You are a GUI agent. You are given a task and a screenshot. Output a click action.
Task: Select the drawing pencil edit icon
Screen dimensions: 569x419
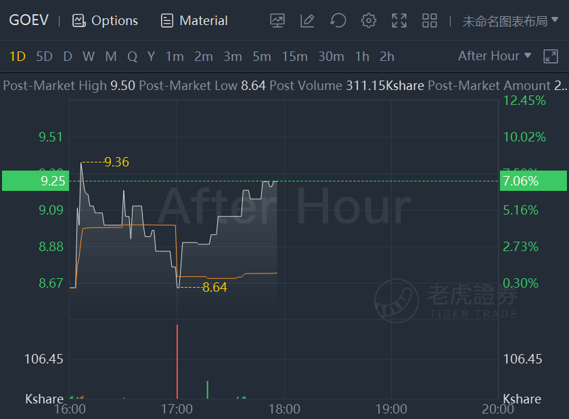[x=307, y=21]
